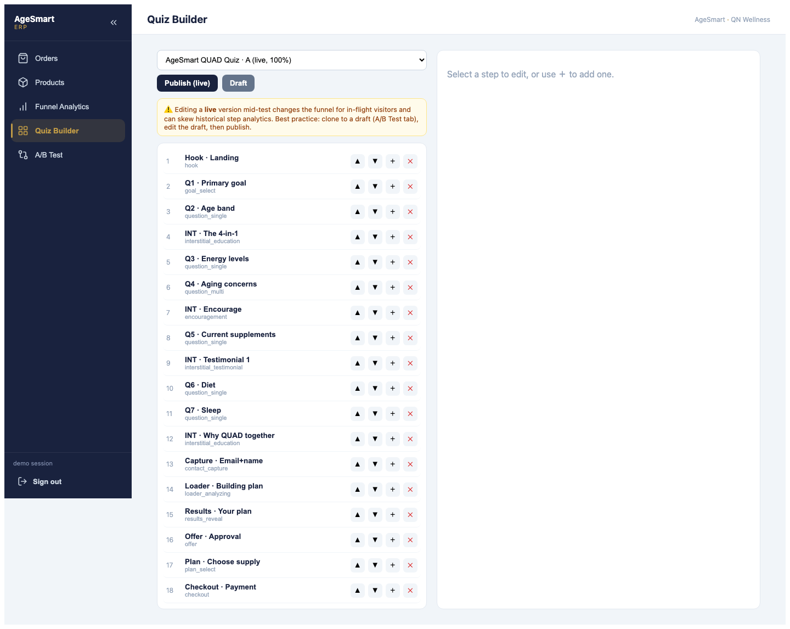Click the Publish (live) button
Viewport: 790px width, 629px height.
click(187, 83)
